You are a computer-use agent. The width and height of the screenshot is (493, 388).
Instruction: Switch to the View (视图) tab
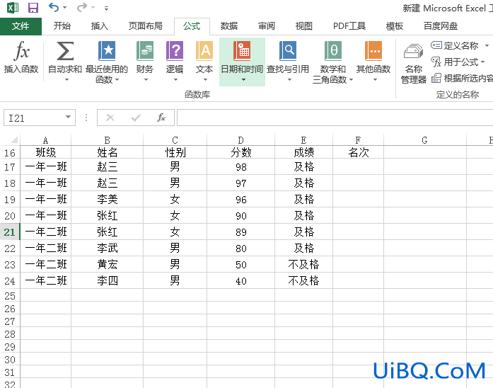[x=303, y=26]
